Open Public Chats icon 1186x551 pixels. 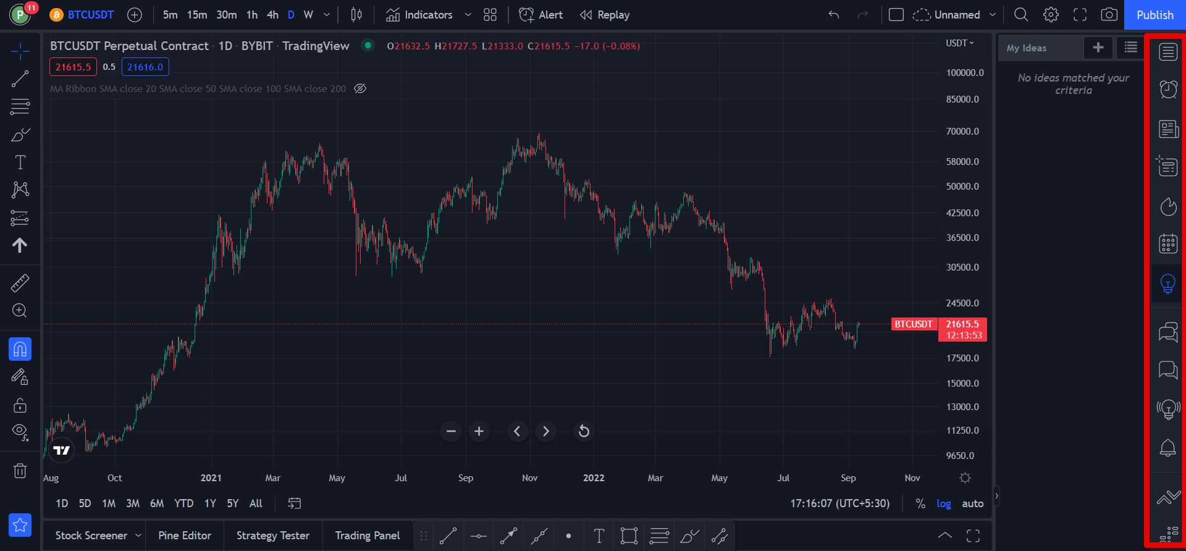click(x=1167, y=332)
